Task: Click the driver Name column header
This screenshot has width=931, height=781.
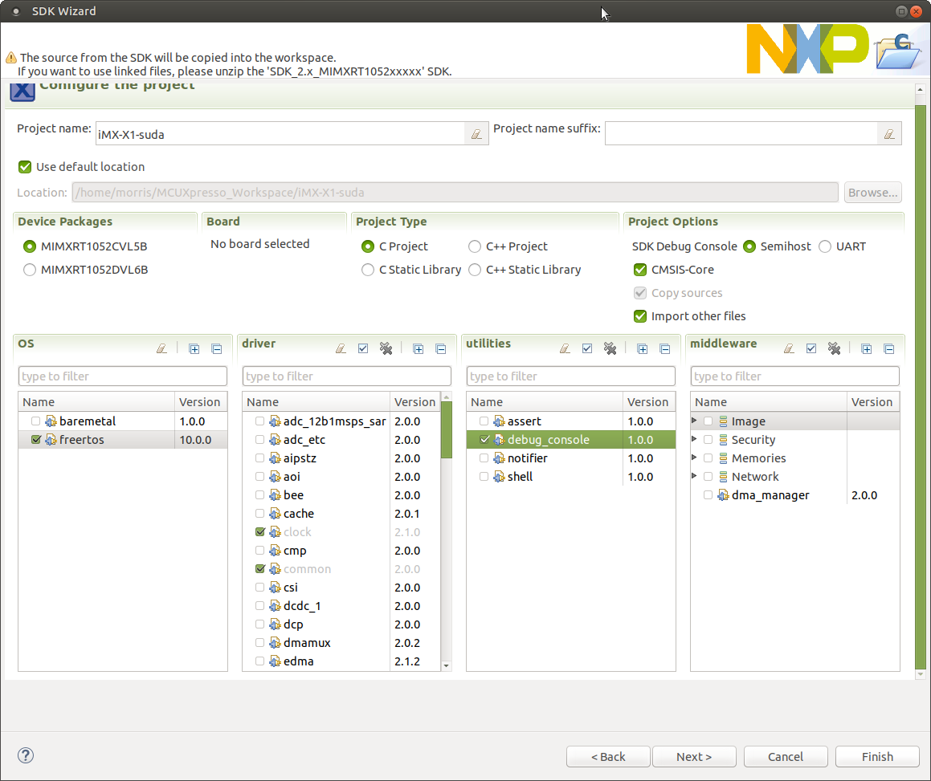Action: (x=316, y=402)
